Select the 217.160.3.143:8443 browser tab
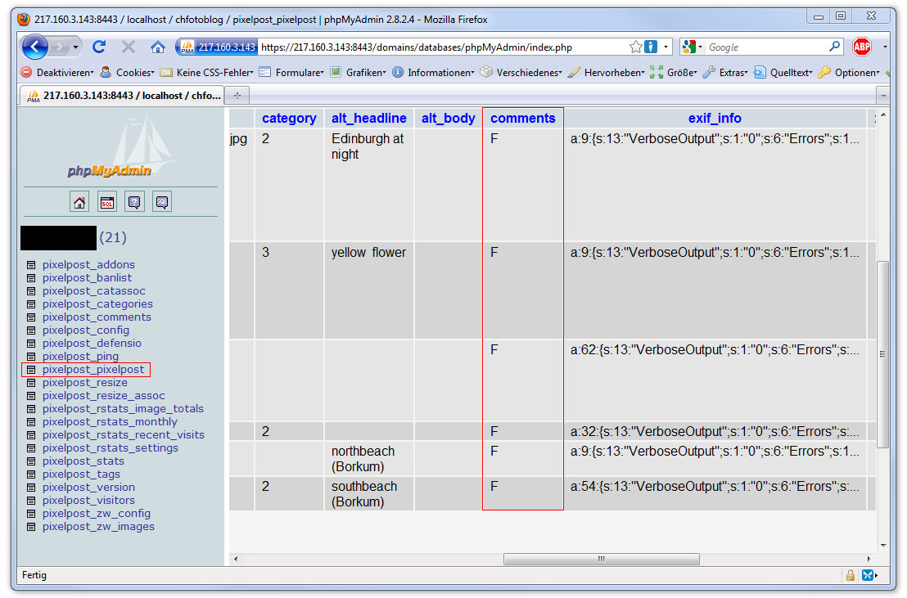The height and width of the screenshot is (598, 907). tap(123, 96)
